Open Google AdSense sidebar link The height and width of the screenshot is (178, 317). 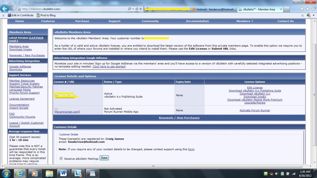pos(20,66)
